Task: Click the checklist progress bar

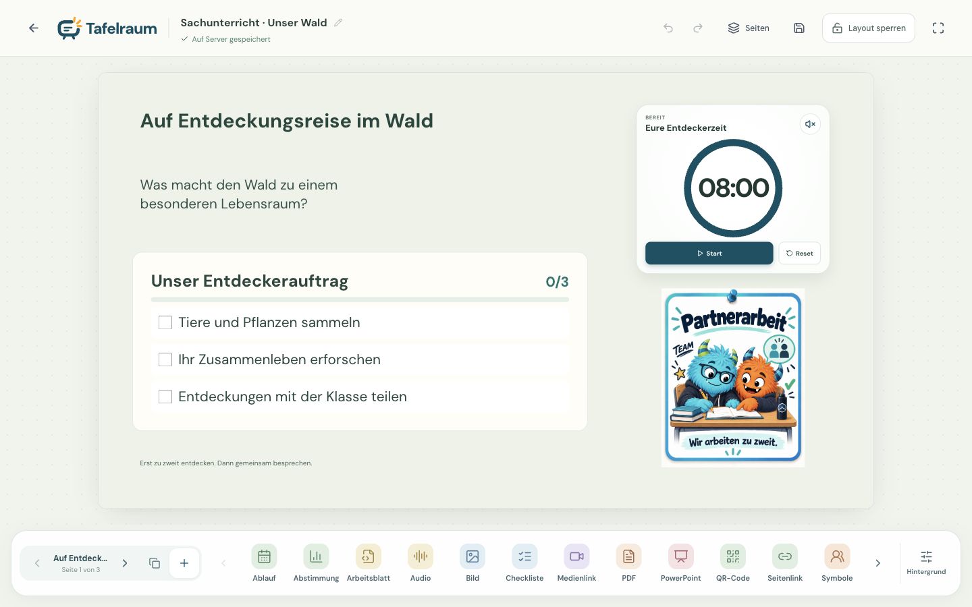Action: pos(360,299)
